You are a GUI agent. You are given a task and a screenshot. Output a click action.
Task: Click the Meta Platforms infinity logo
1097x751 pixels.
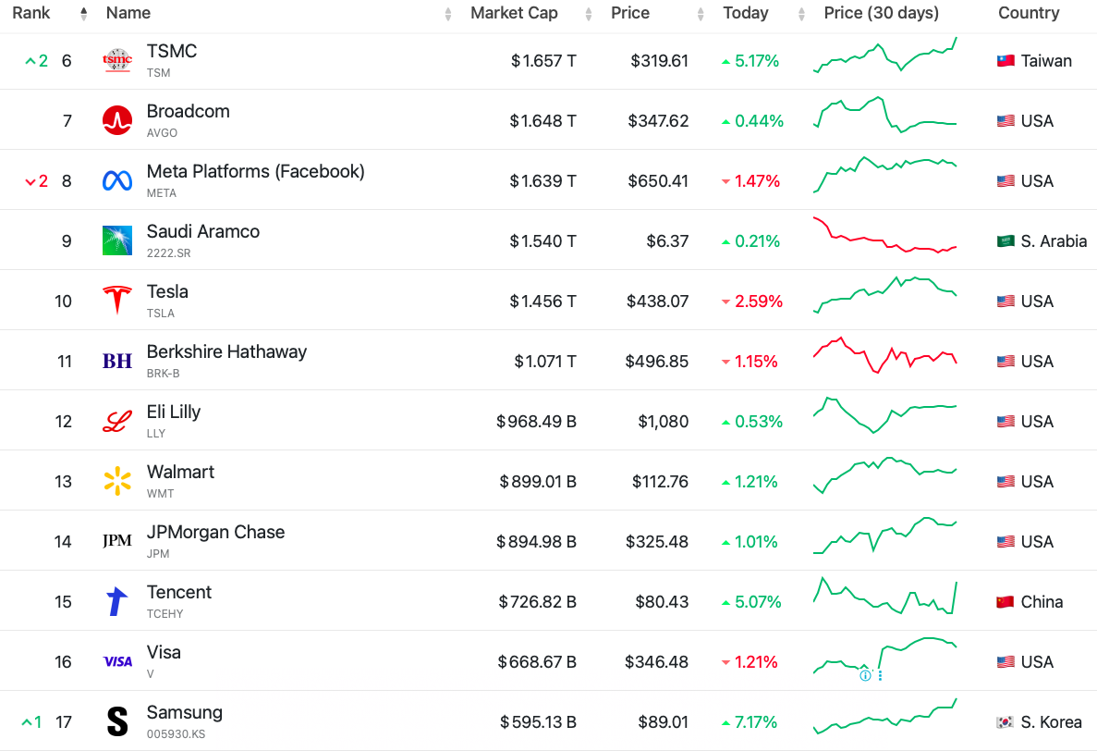[117, 181]
